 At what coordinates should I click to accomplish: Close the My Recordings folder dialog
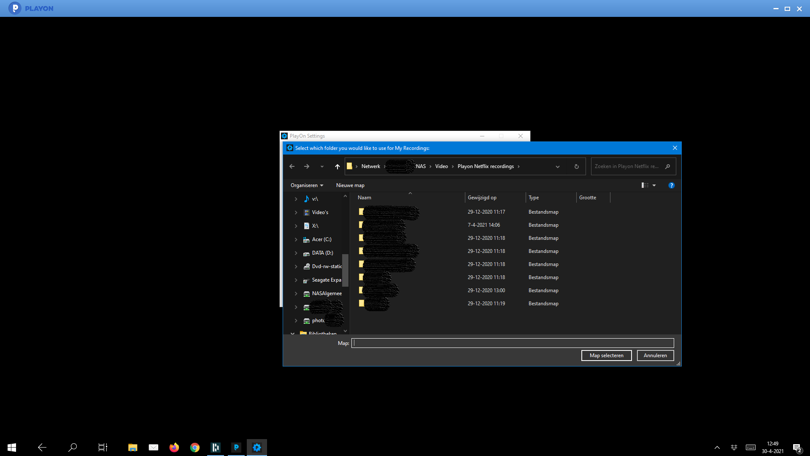click(x=675, y=148)
